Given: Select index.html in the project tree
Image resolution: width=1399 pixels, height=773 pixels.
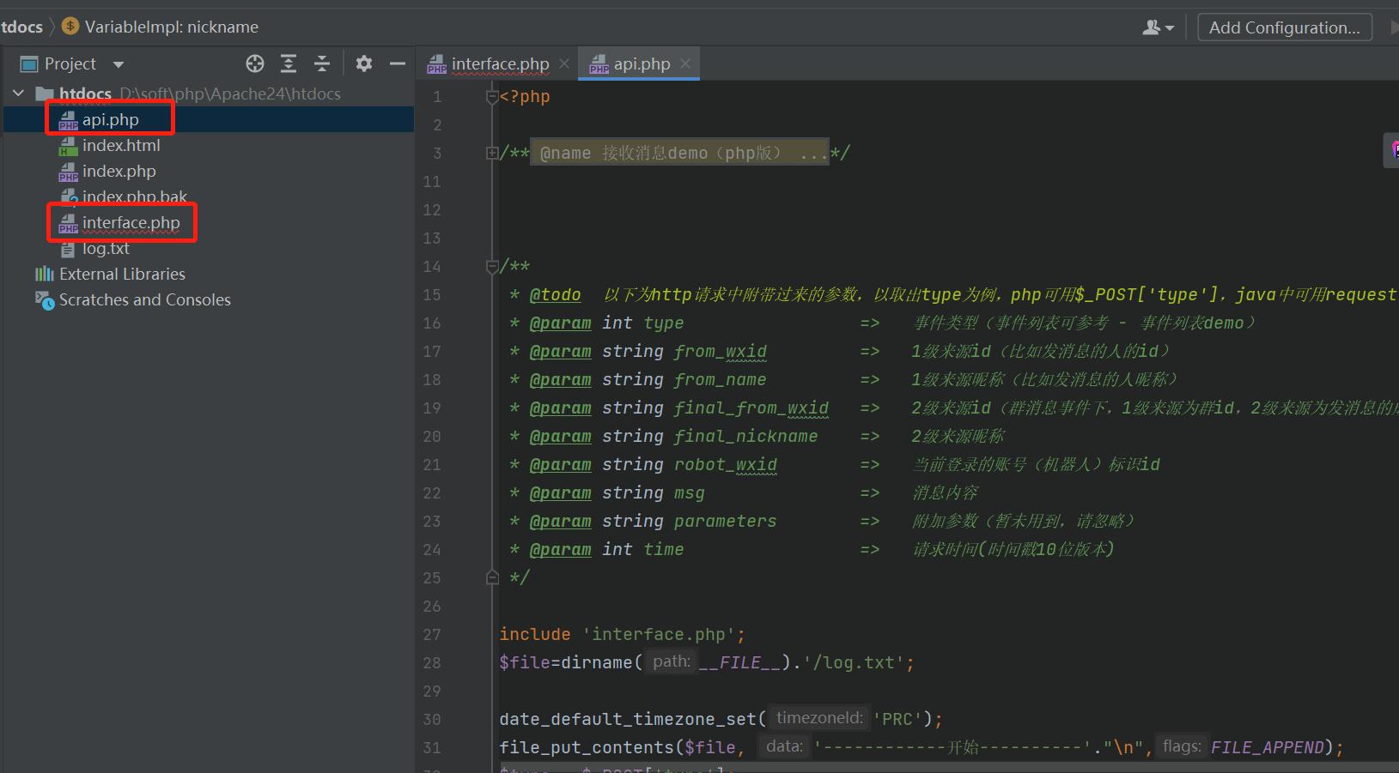Looking at the screenshot, I should click(121, 146).
